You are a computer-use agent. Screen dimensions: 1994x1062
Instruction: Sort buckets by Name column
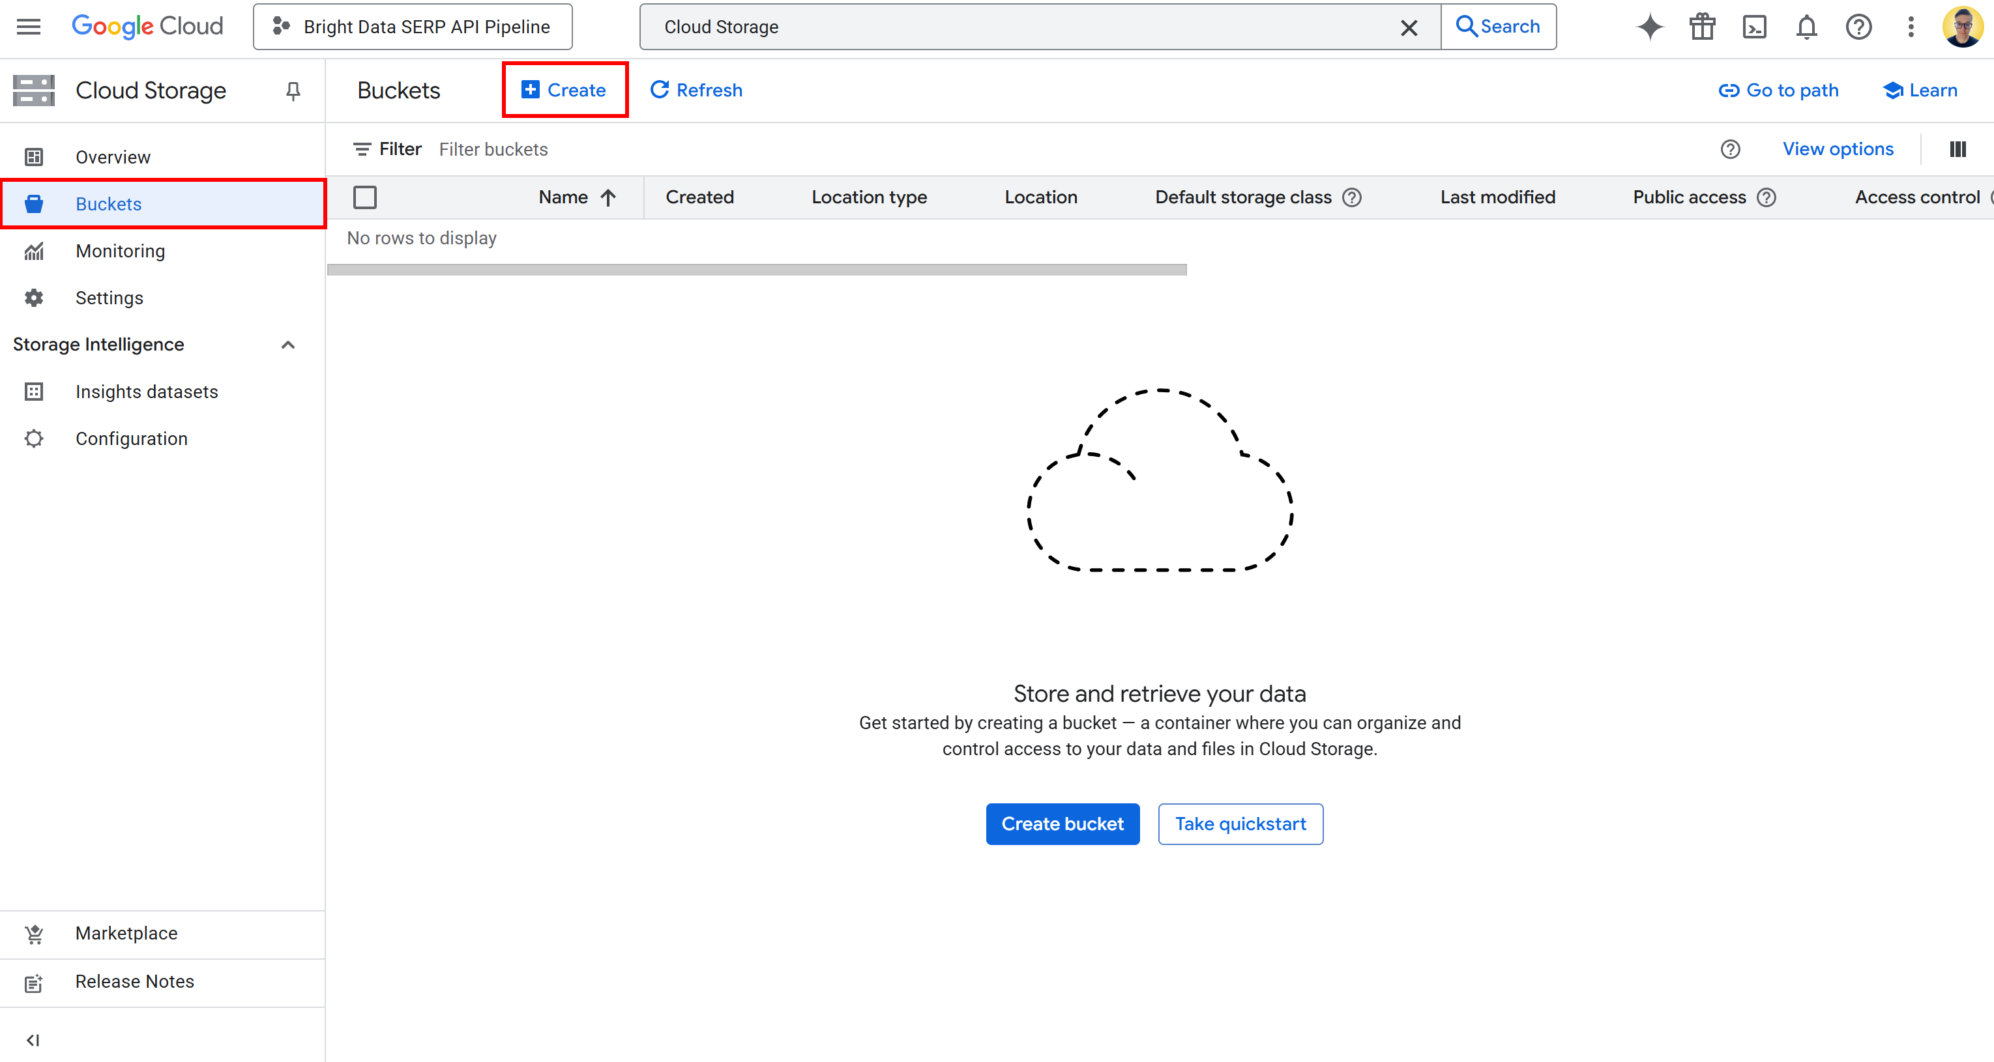click(x=577, y=197)
